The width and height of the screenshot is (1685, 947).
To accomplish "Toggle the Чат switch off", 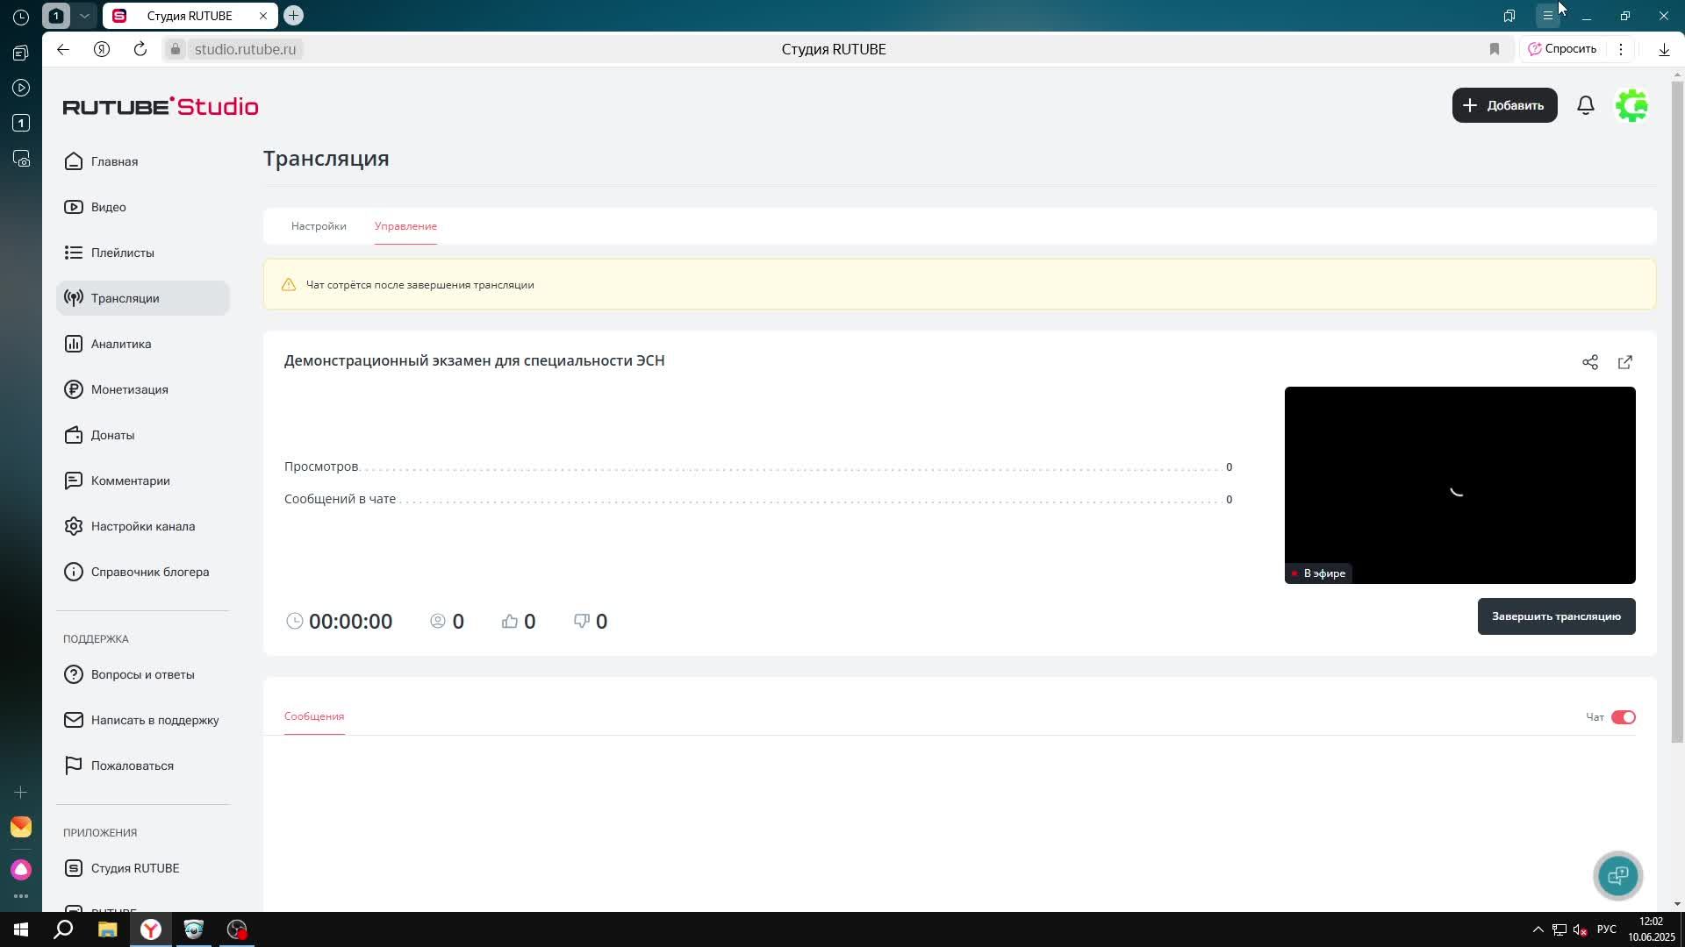I will [x=1623, y=717].
